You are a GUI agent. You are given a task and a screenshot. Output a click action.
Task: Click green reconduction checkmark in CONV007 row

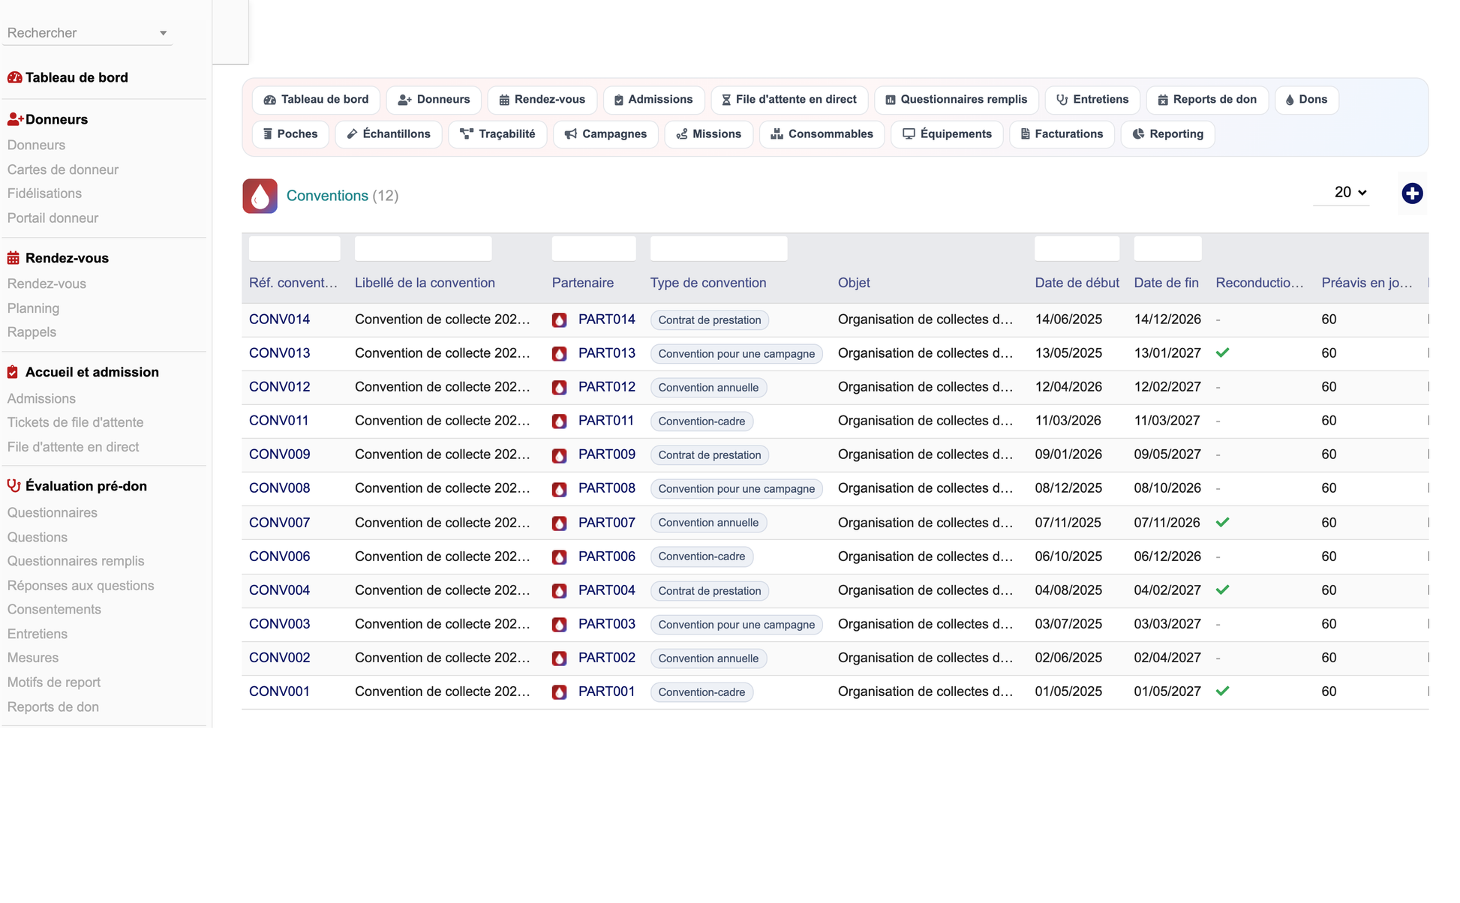coord(1223,522)
